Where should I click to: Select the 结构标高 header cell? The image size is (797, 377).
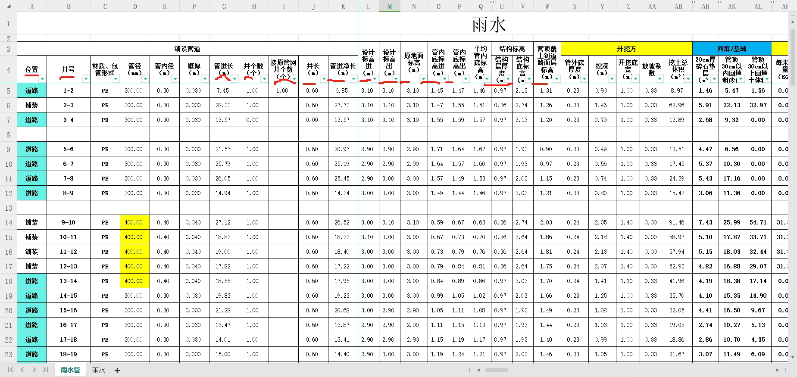[512, 49]
